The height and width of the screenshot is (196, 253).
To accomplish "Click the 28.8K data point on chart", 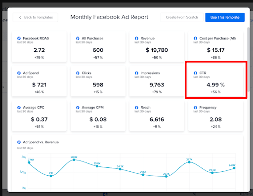I will pos(74,160).
